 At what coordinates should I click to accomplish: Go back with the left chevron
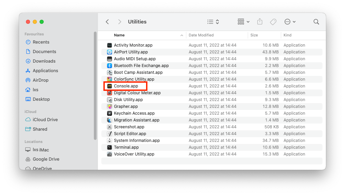click(107, 22)
